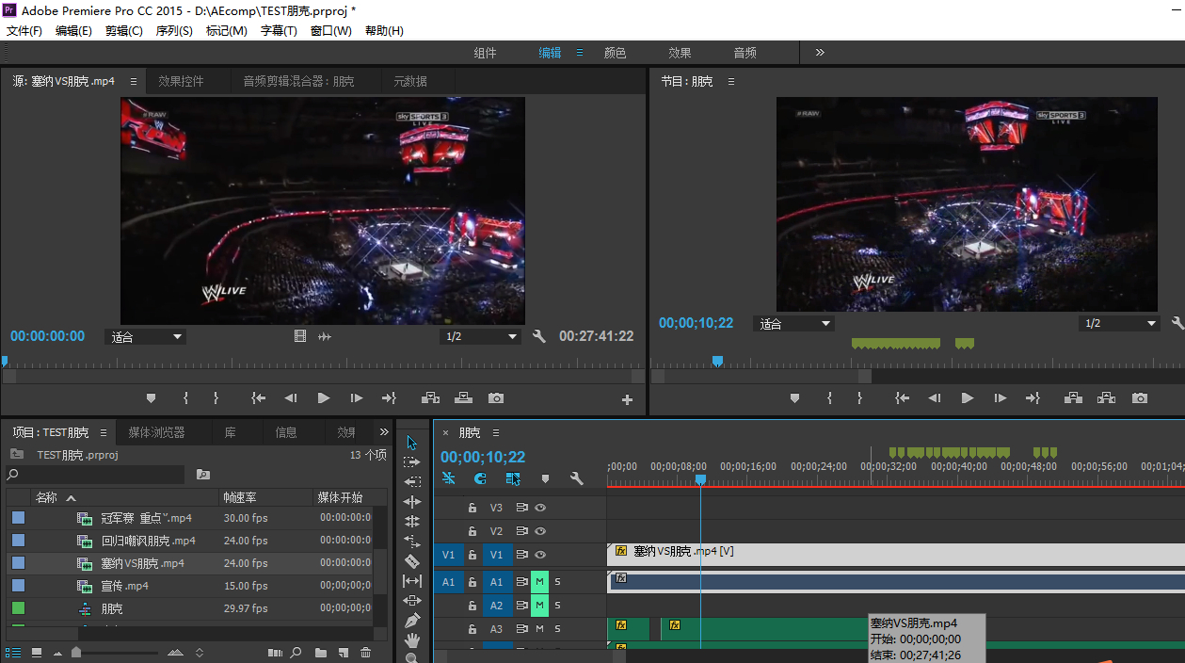The width and height of the screenshot is (1185, 663).
Task: Choose the Ripple Edit tool
Action: click(411, 502)
